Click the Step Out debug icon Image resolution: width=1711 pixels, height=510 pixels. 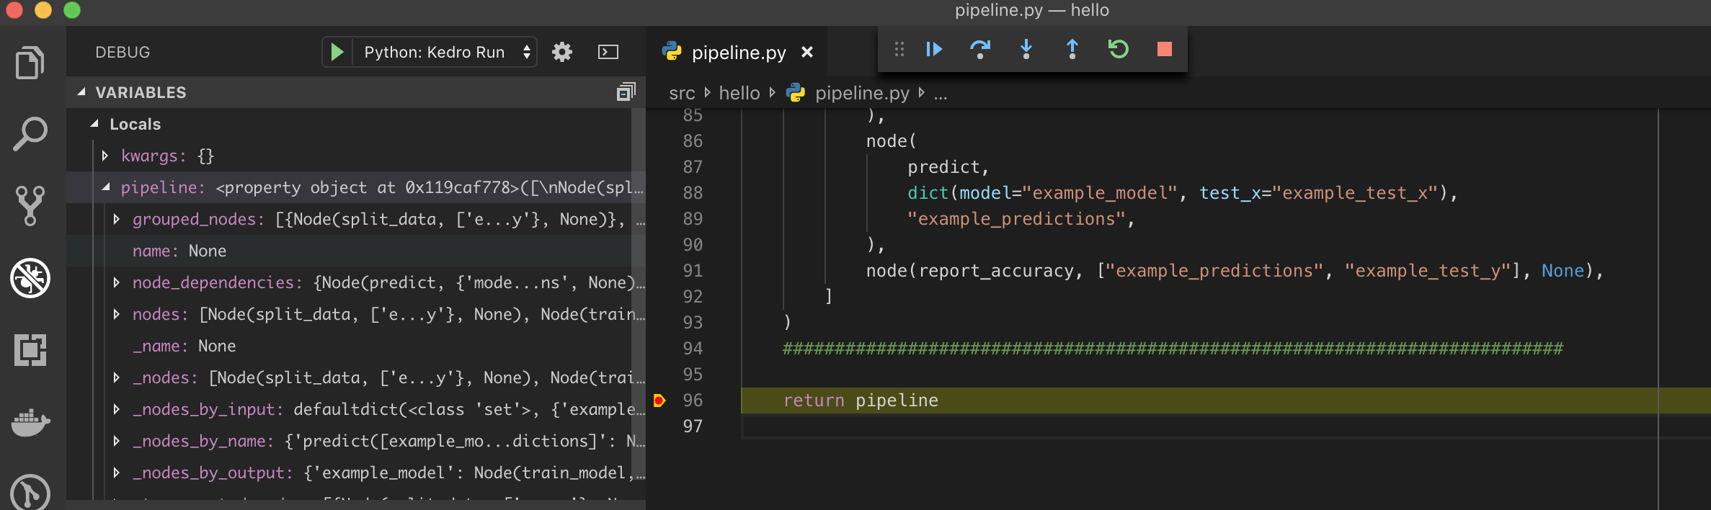coord(1072,49)
